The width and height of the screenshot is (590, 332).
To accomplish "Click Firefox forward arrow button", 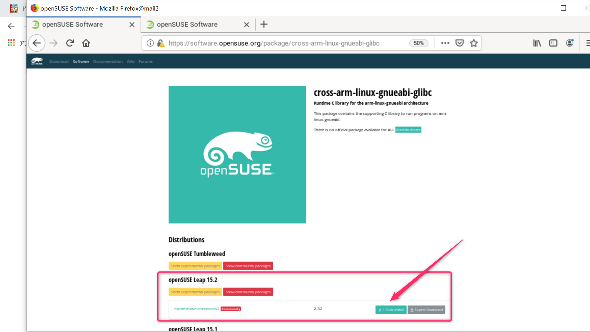I will pyautogui.click(x=53, y=43).
